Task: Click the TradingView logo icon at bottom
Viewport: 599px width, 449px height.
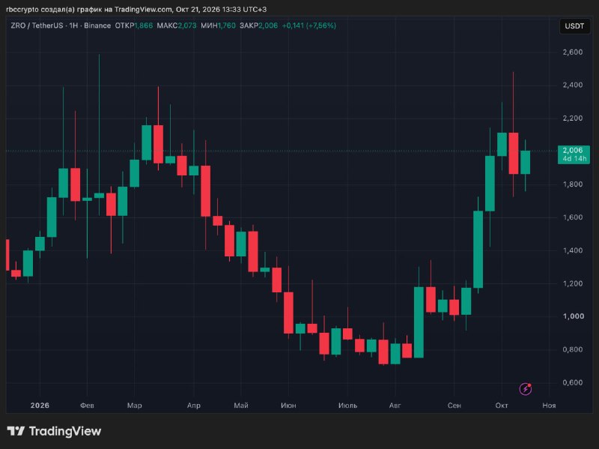Action: [16, 431]
